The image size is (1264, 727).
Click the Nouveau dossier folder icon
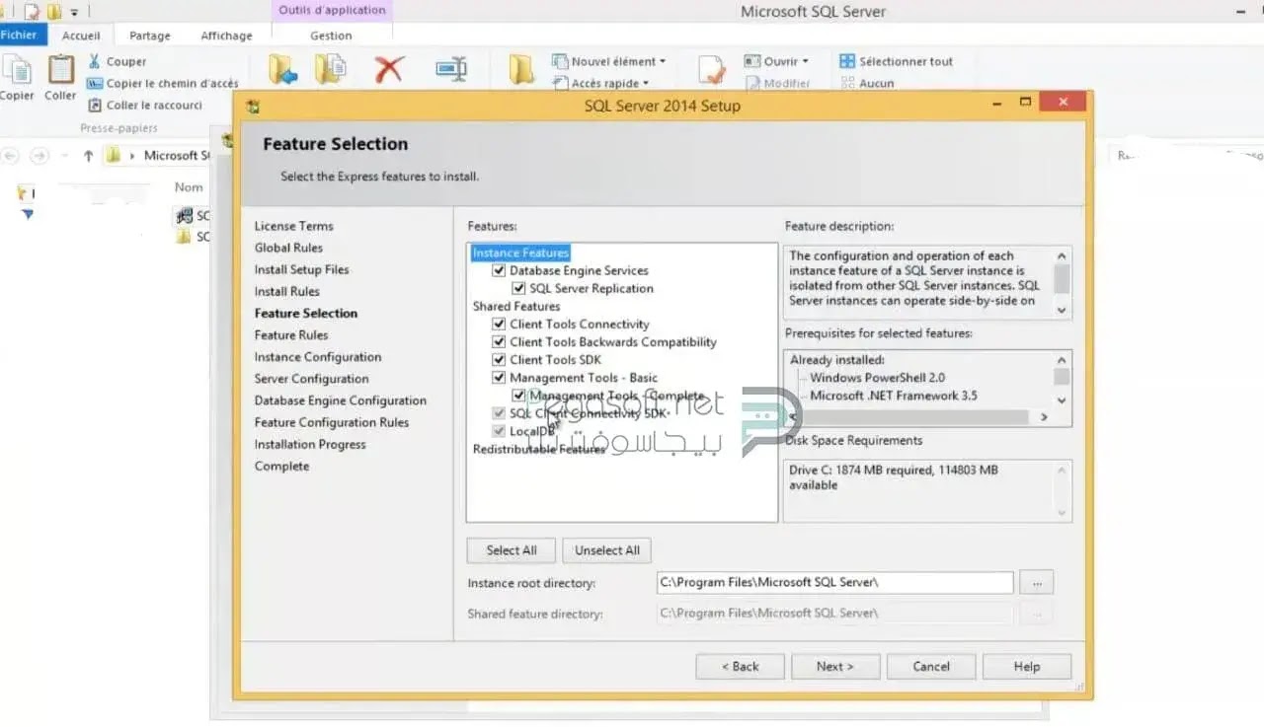point(521,69)
